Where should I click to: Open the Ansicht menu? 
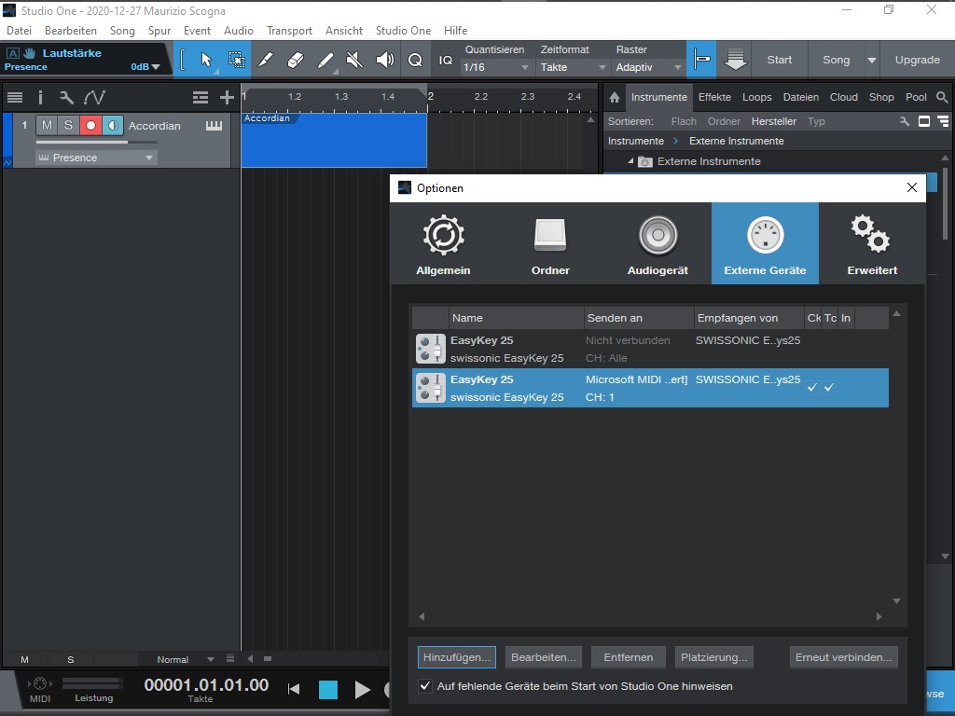[344, 31]
